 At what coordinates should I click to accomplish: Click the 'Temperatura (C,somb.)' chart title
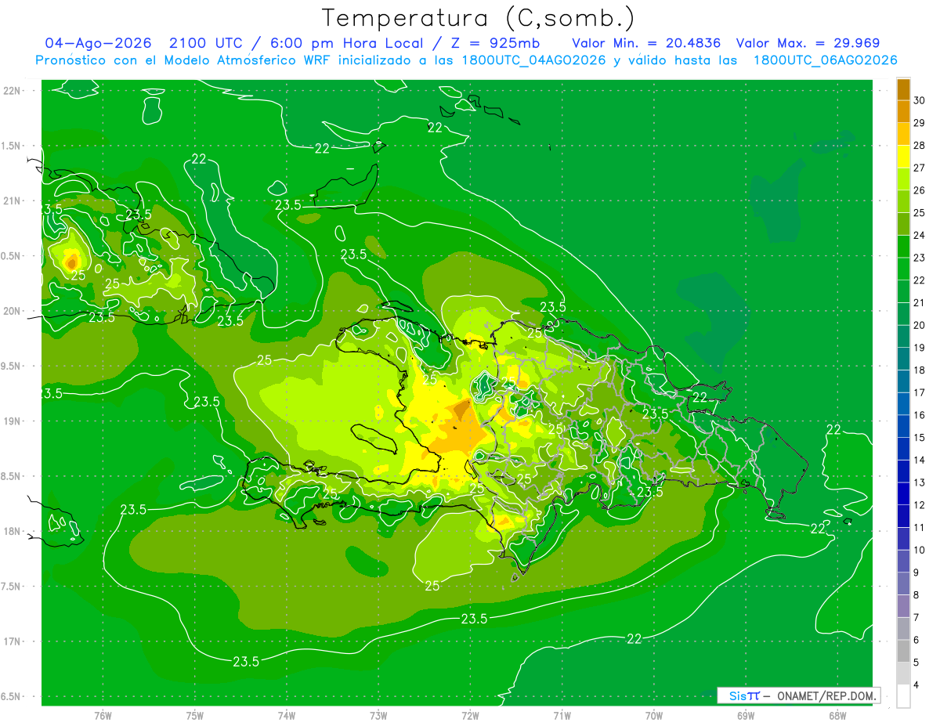(478, 18)
